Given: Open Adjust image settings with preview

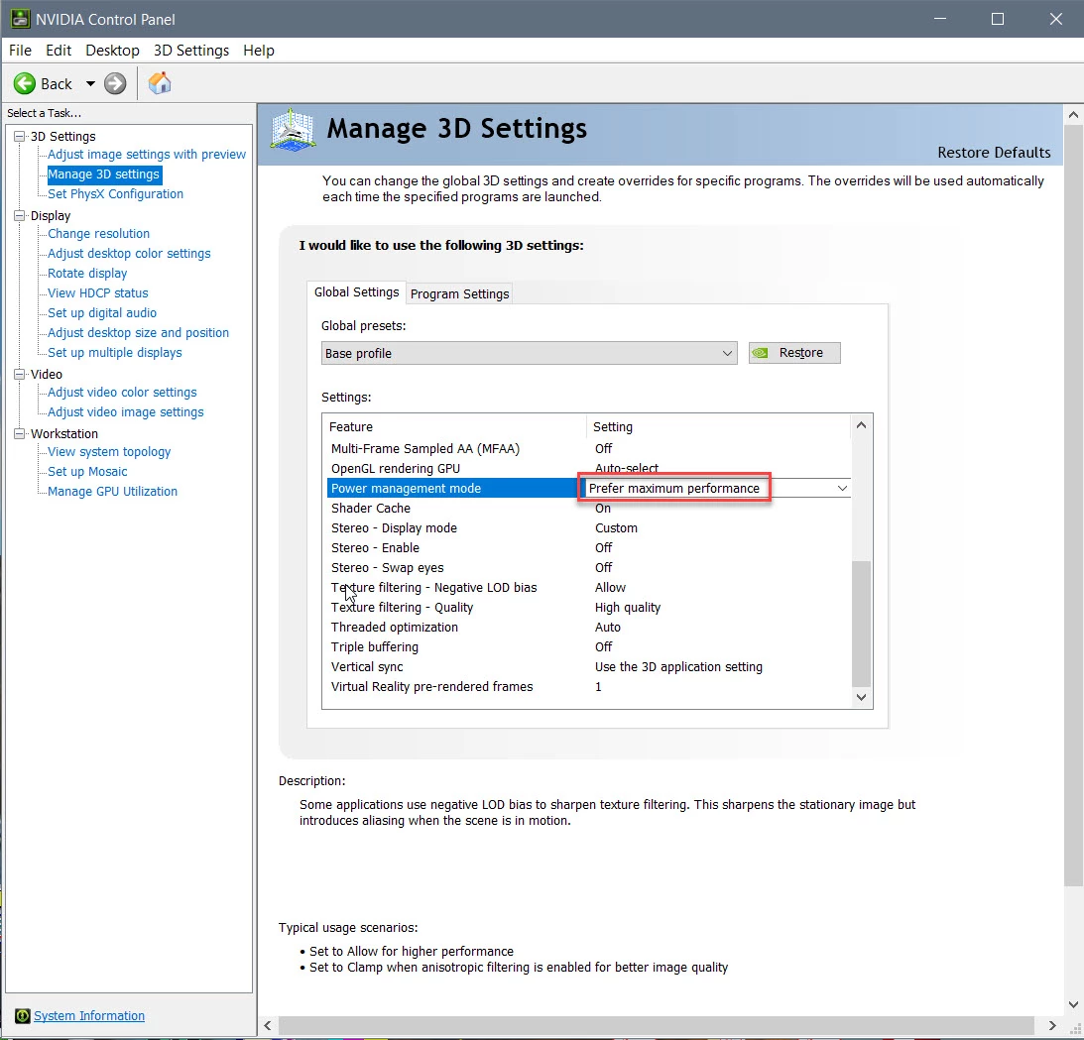Looking at the screenshot, I should coord(147,154).
